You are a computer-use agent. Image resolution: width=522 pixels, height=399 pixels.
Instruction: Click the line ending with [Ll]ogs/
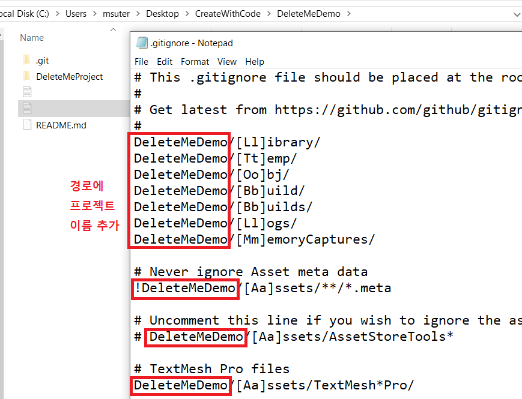click(214, 223)
